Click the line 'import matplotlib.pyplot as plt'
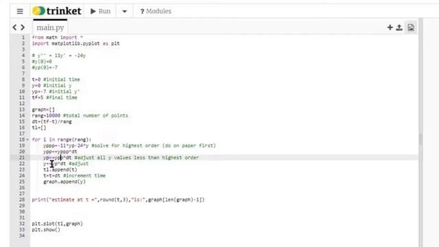This screenshot has width=439, height=247. click(x=75, y=43)
